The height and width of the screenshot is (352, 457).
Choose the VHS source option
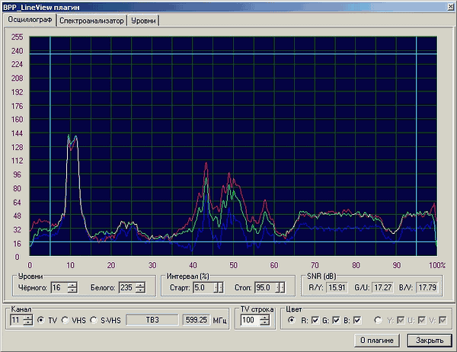(x=66, y=320)
